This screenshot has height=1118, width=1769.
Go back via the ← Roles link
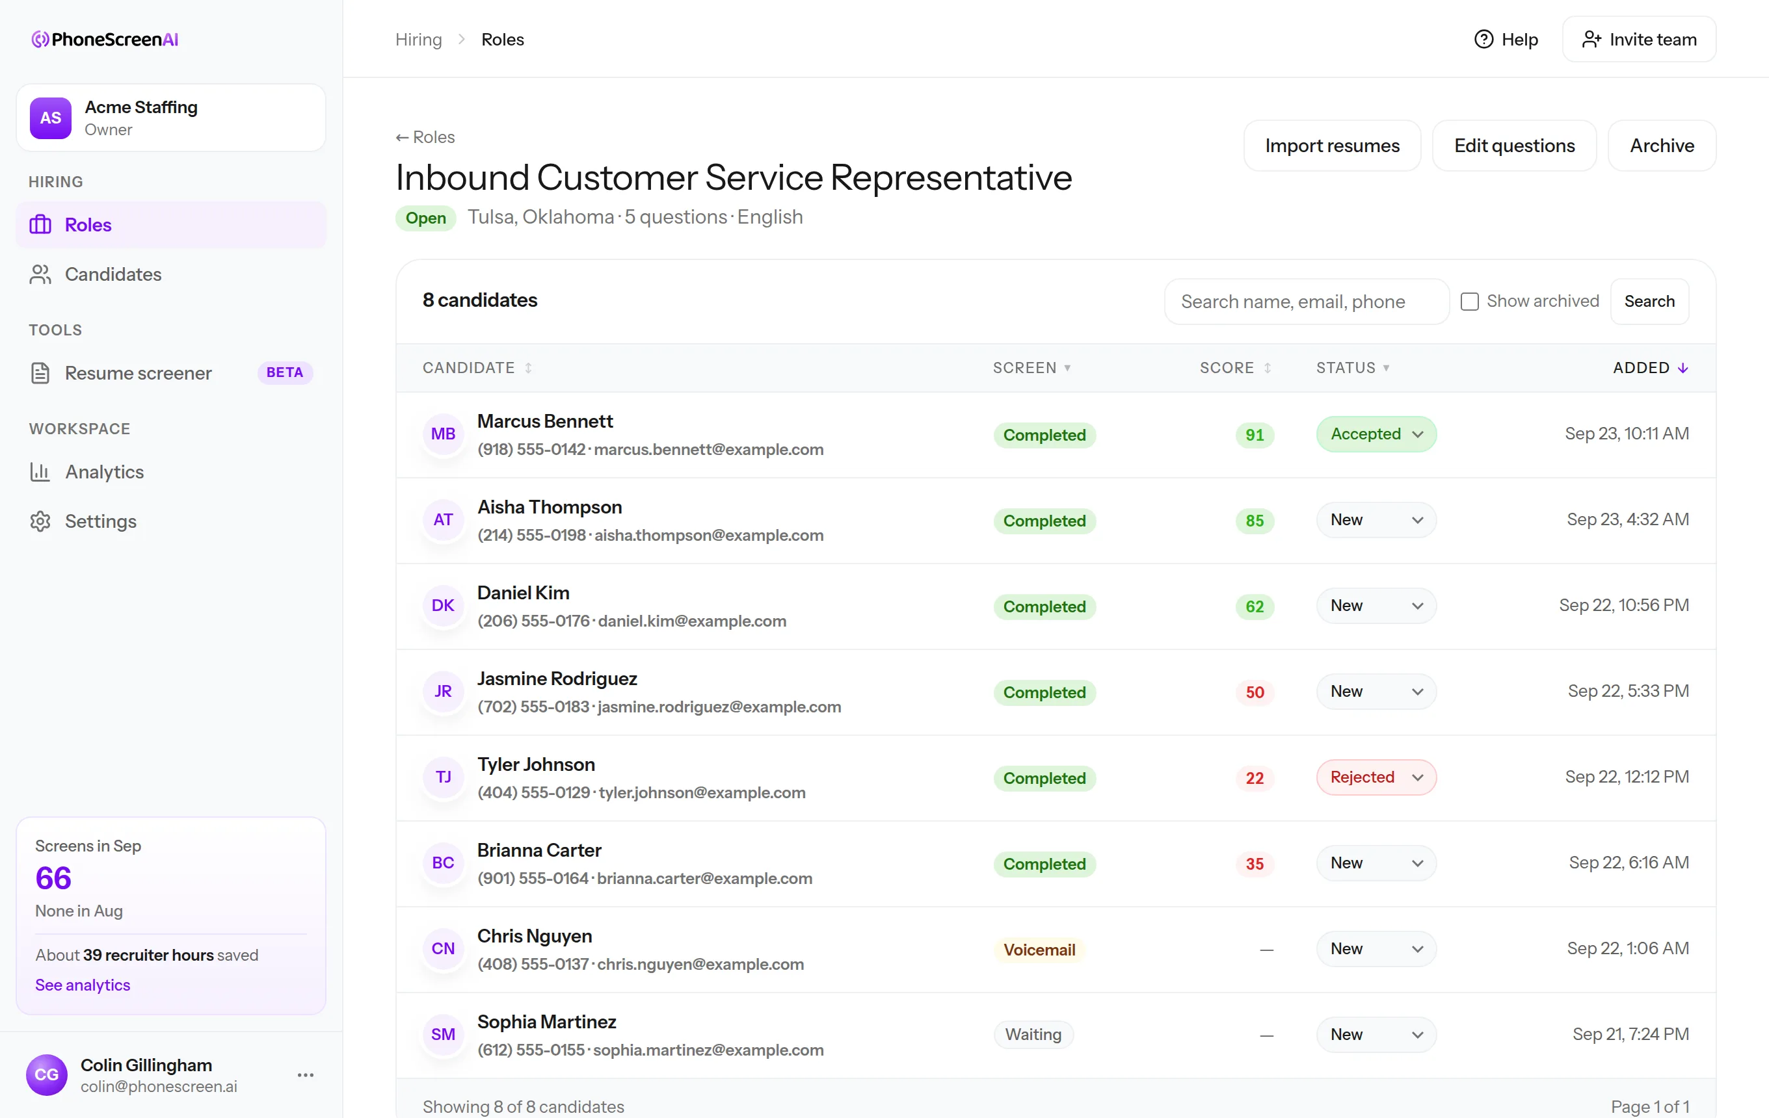(425, 137)
